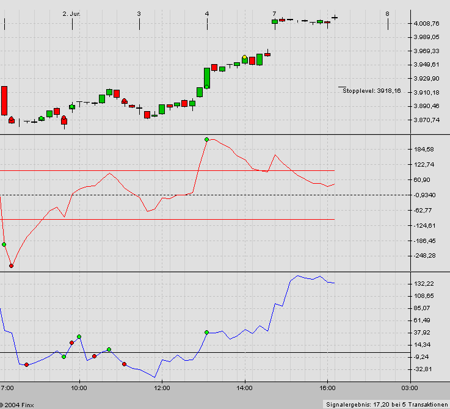
Task: Select the large red candlestick at the chart's left edge
Action: coord(4,100)
